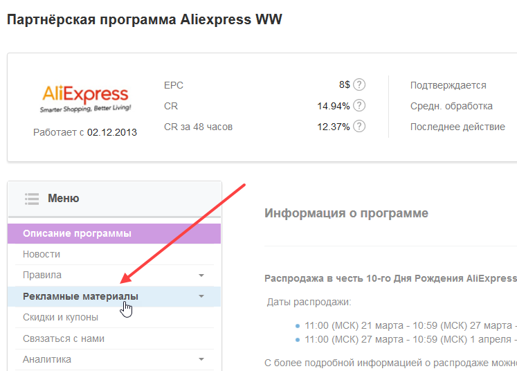Click the help icon next to EPC
The height and width of the screenshot is (371, 517).
359,84
